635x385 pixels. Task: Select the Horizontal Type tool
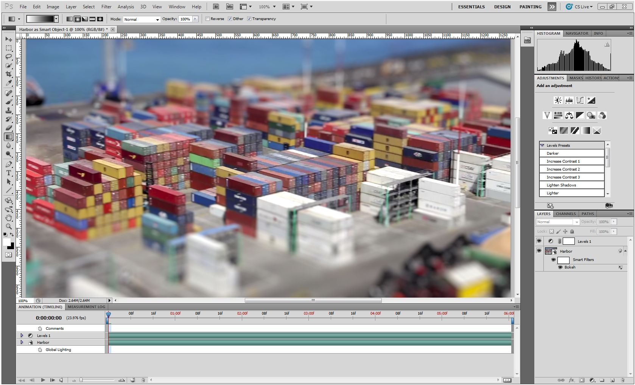click(9, 173)
